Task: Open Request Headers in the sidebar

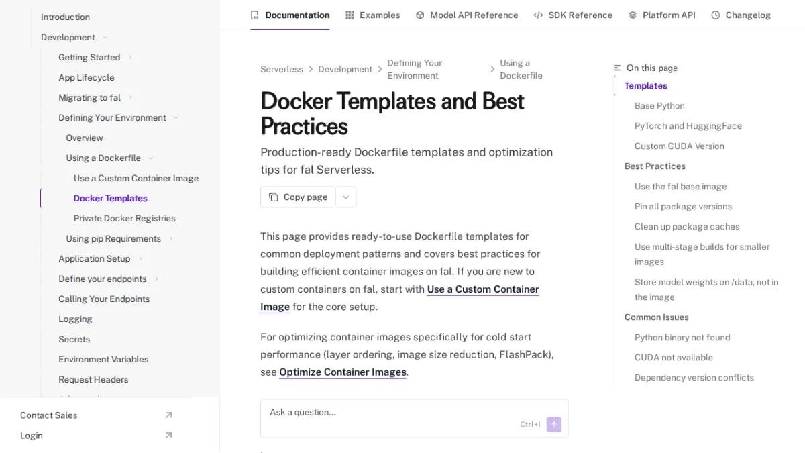Action: [x=93, y=380]
